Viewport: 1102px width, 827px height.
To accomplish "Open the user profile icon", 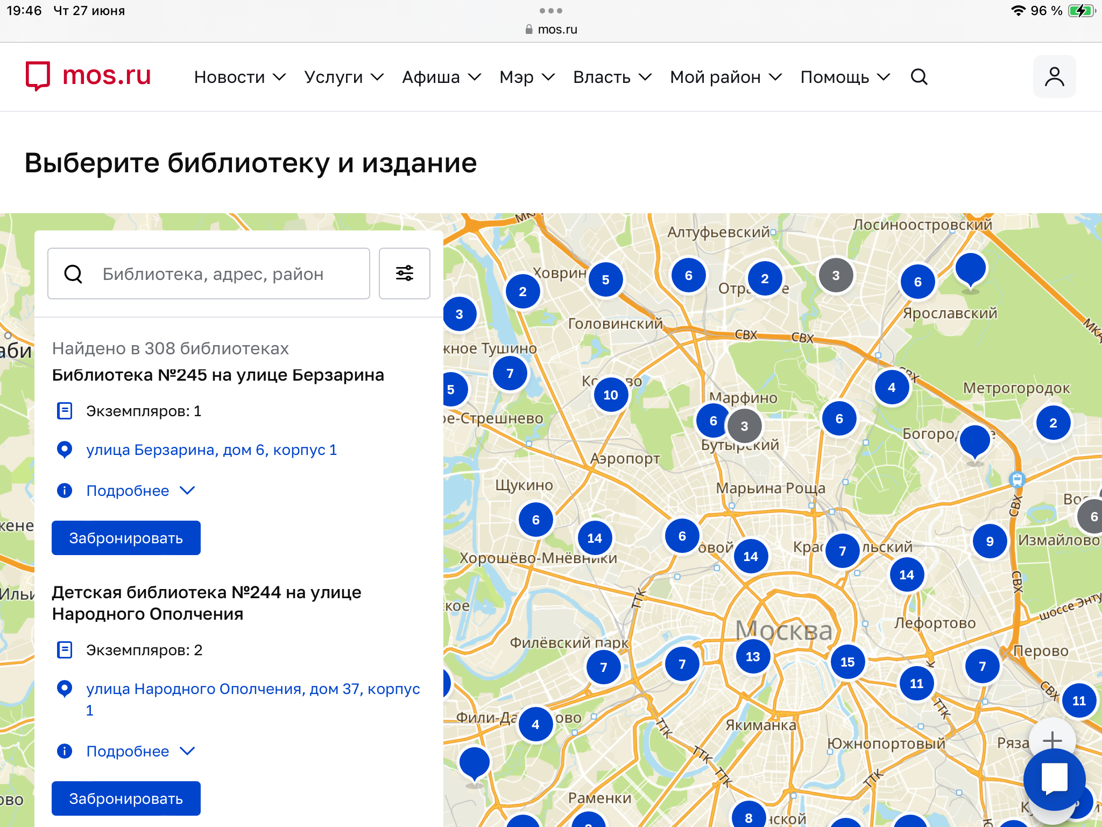I will click(1054, 76).
